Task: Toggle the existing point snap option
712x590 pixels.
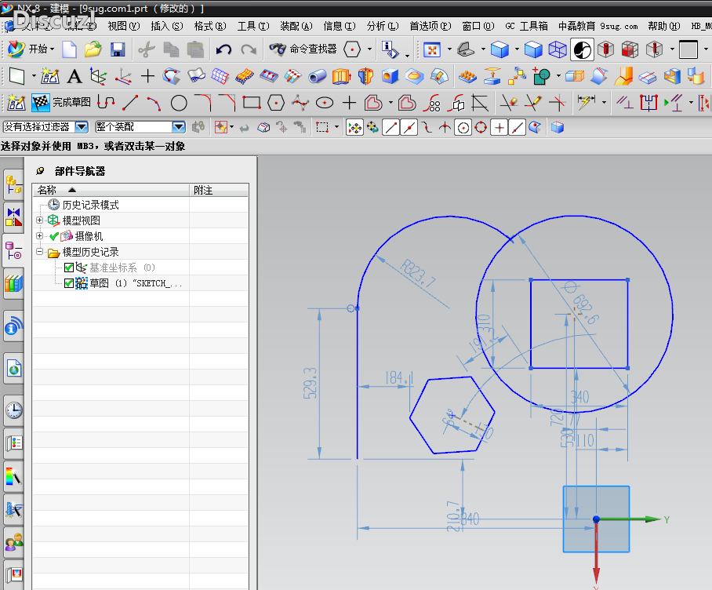Action: 499,128
